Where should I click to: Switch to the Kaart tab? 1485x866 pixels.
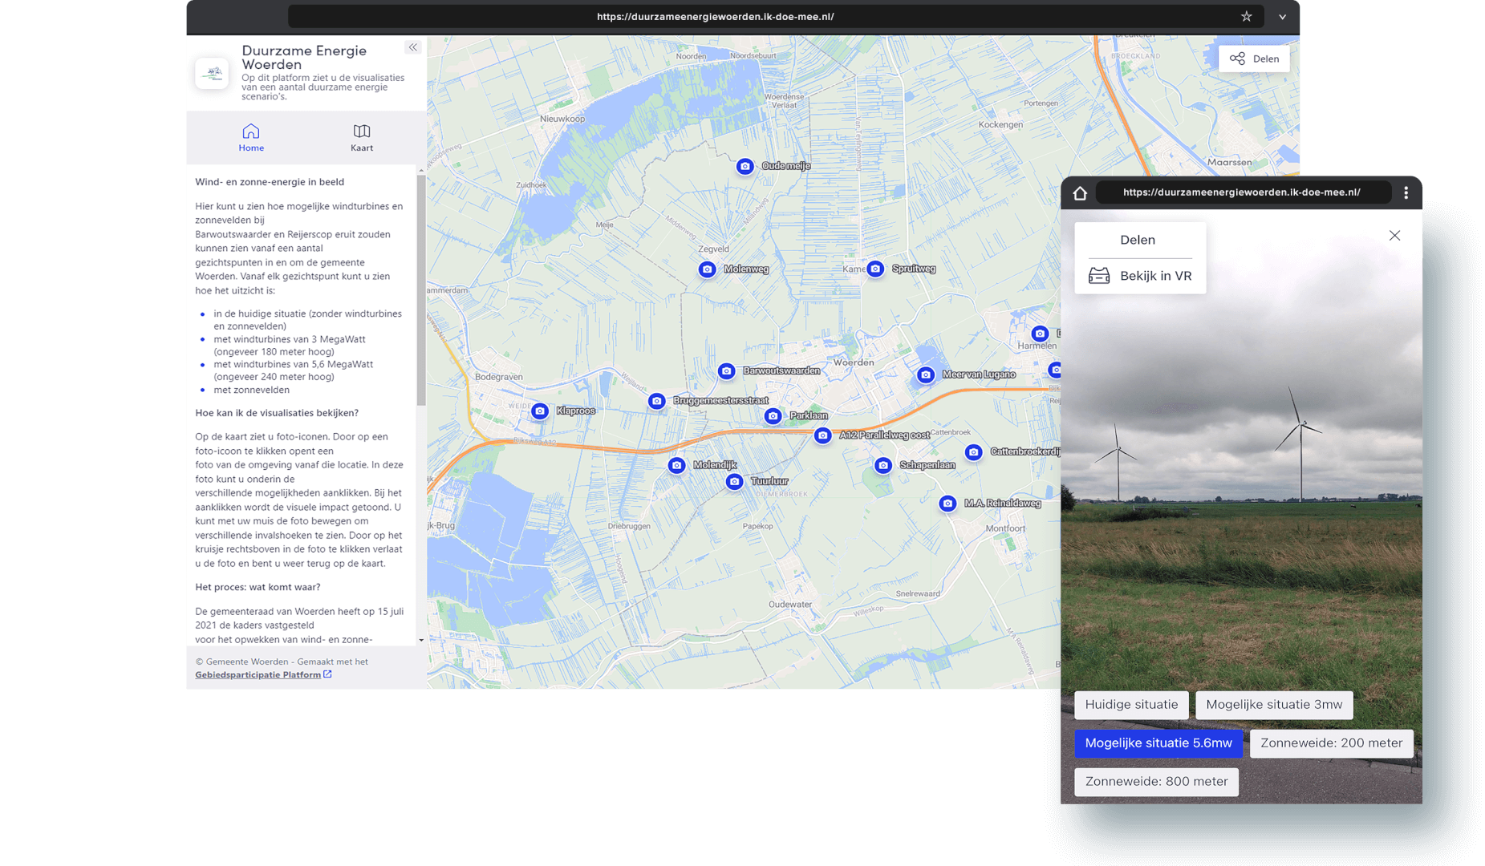click(x=362, y=137)
